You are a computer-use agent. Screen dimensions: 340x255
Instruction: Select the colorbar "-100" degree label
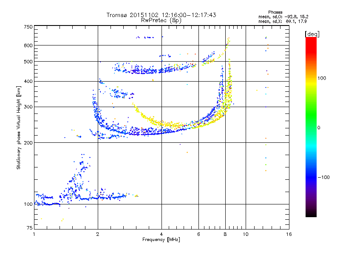click(x=324, y=177)
